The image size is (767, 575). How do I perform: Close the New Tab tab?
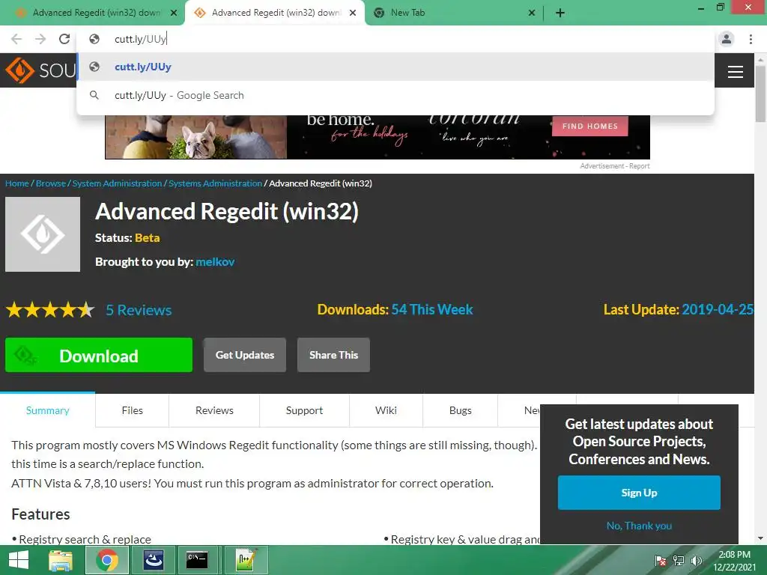coord(532,13)
